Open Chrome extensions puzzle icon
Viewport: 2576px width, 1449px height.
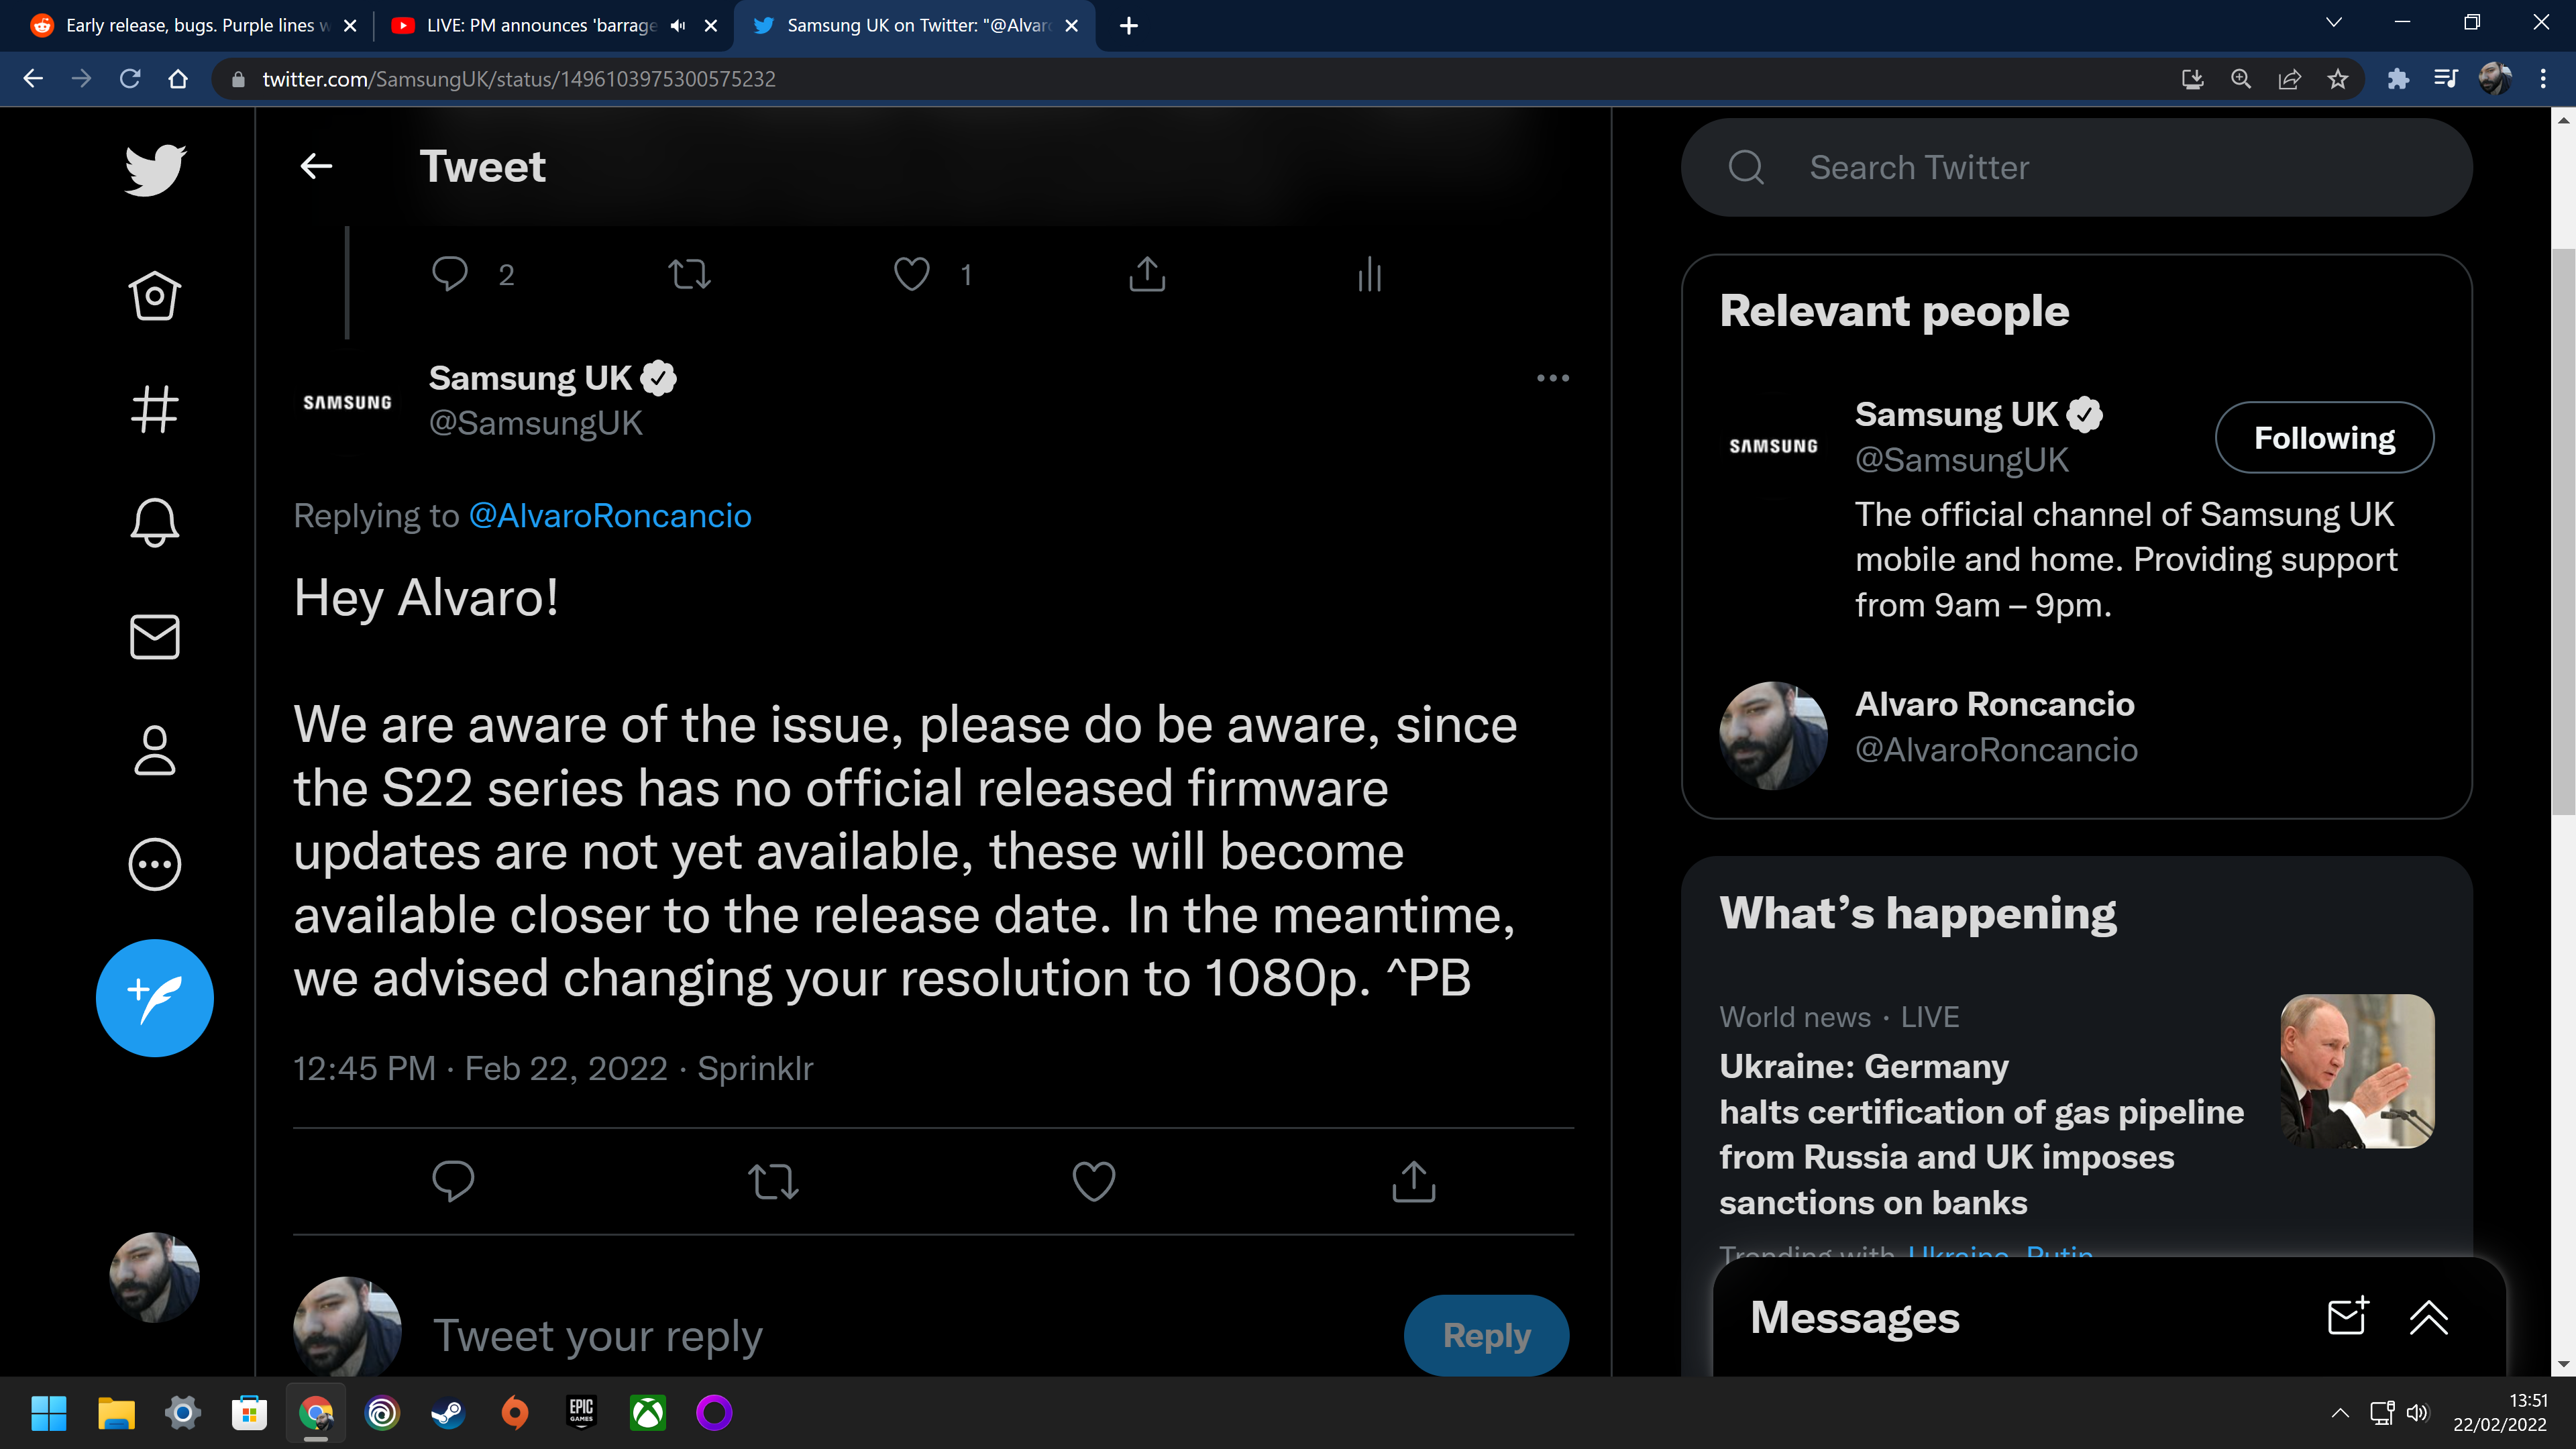[x=2398, y=78]
